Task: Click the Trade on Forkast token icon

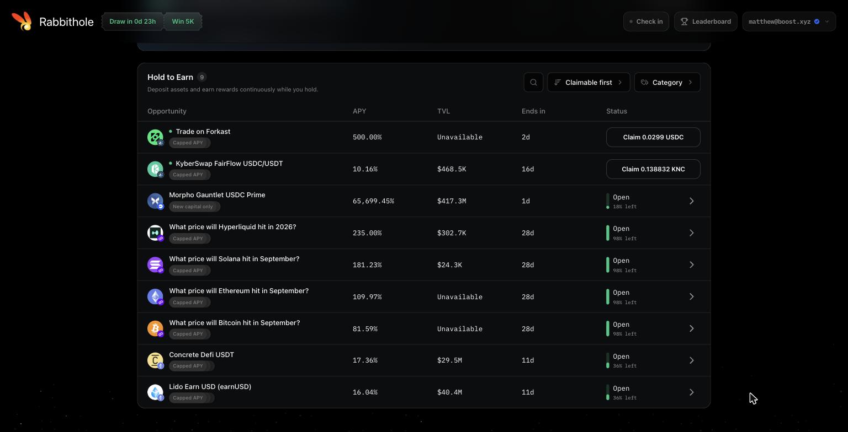Action: click(155, 137)
